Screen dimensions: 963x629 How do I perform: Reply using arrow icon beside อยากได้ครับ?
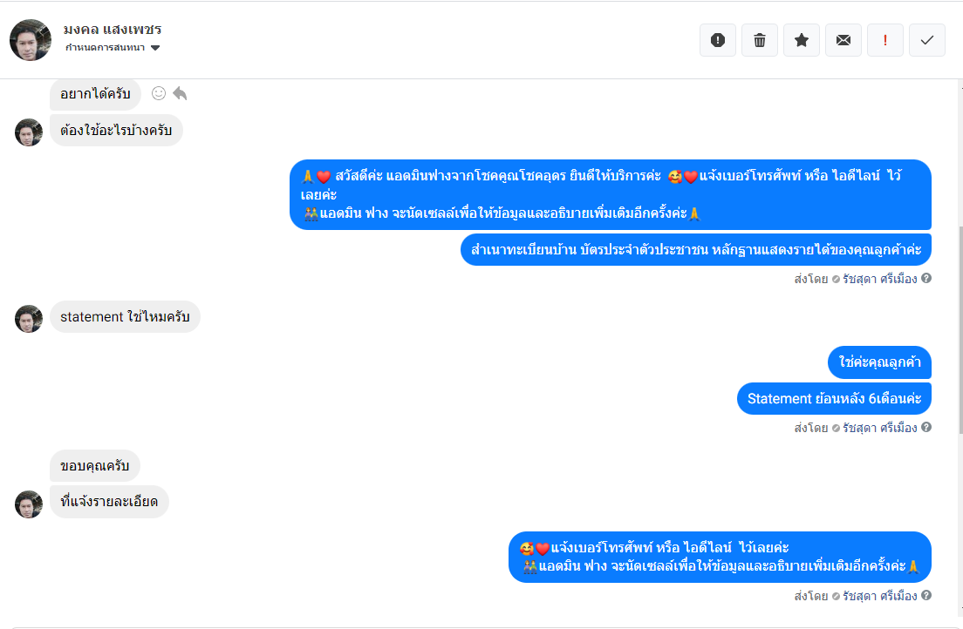pos(180,93)
